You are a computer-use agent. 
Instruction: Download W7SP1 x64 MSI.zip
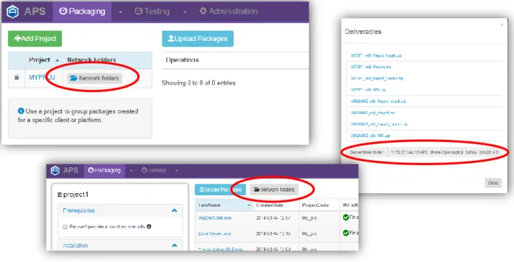368,90
